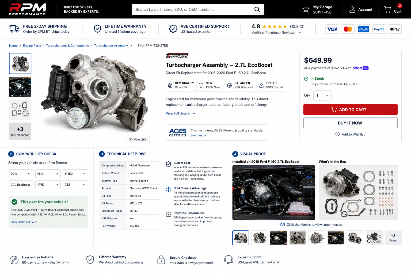Click the Apple Pay icon
Image resolution: width=411 pixels, height=274 pixels.
pos(395,29)
